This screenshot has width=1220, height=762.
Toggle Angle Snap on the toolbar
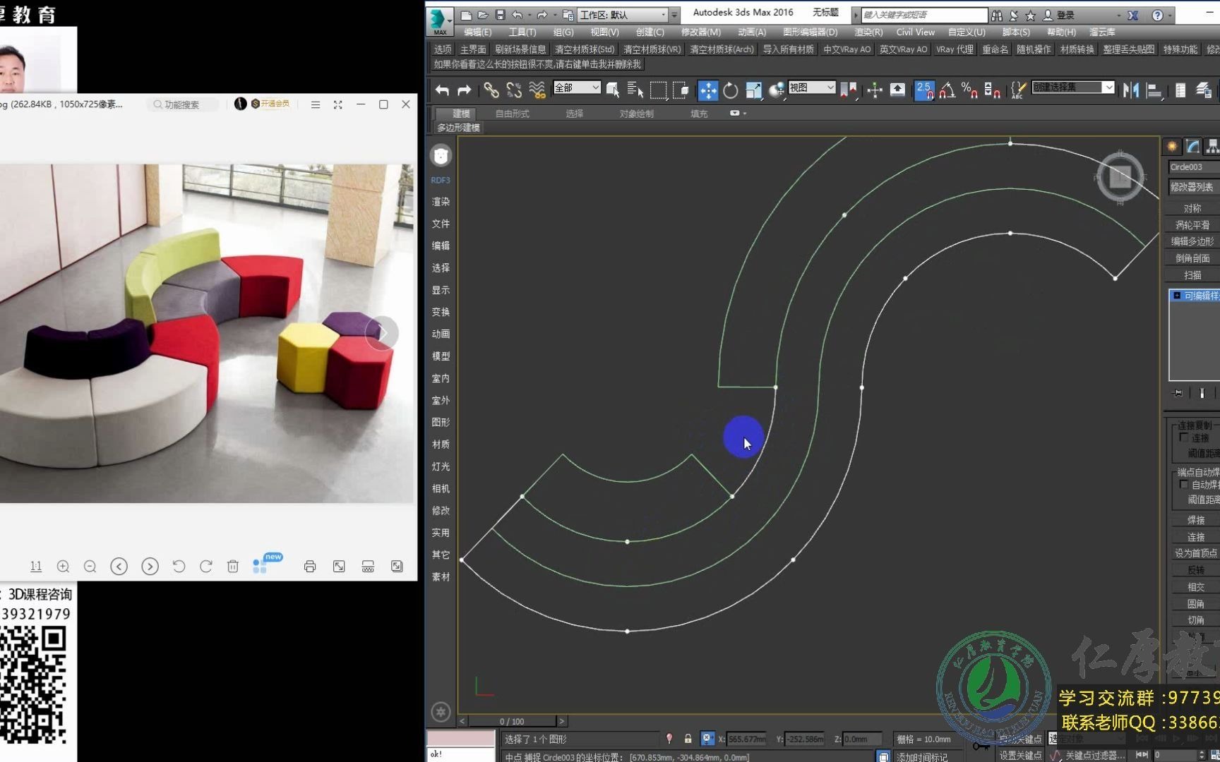(x=948, y=90)
